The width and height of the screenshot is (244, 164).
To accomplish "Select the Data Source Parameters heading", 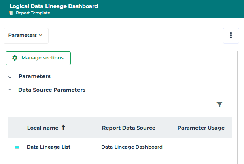I will pyautogui.click(x=52, y=90).
